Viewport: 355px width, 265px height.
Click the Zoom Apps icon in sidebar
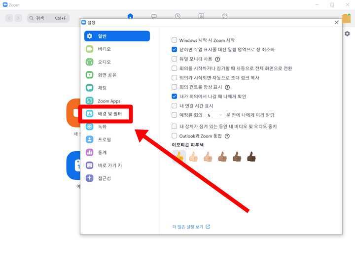pyautogui.click(x=90, y=101)
